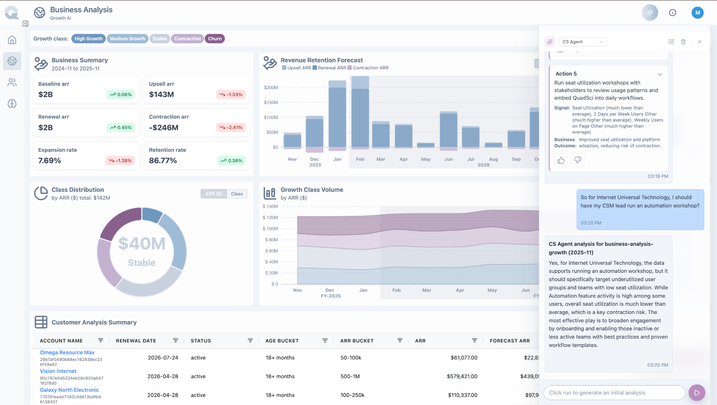Click the Upsell arr $143M value

(x=161, y=95)
